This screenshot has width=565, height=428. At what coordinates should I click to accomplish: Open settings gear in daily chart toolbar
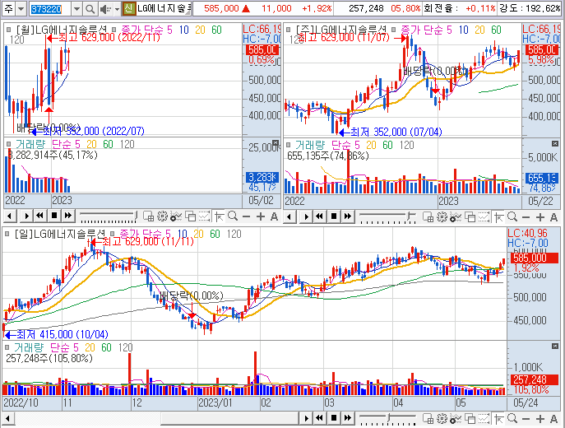[442, 418]
